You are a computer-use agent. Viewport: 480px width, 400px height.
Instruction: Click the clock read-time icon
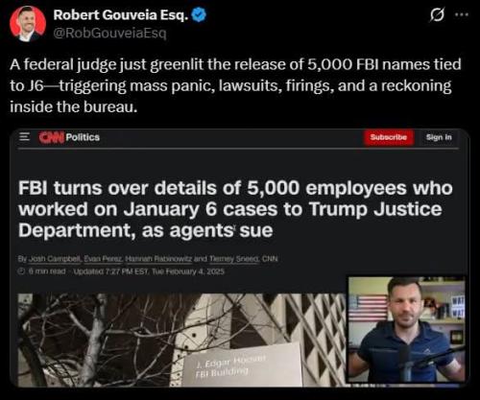21,271
